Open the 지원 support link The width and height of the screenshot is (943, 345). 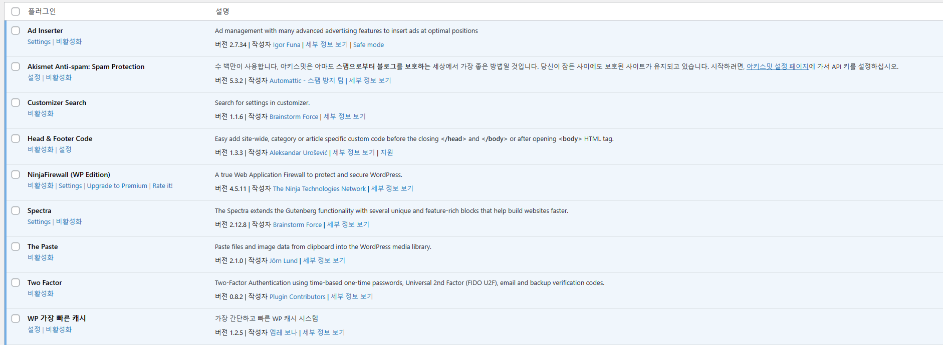point(386,153)
